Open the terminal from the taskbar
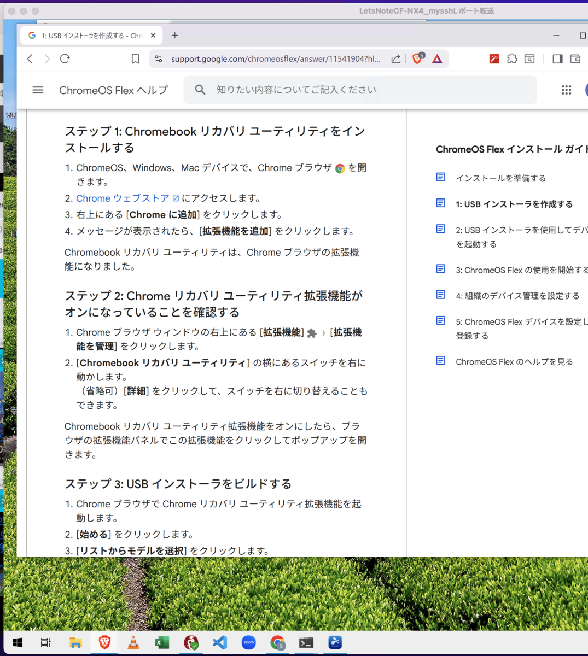This screenshot has width=588, height=656. point(306,642)
